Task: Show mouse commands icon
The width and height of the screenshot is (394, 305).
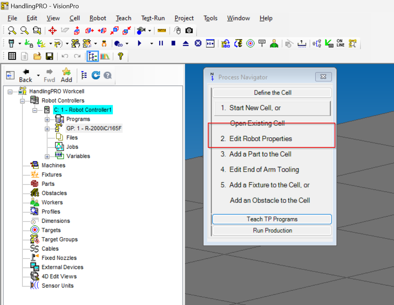Action: (x=178, y=30)
